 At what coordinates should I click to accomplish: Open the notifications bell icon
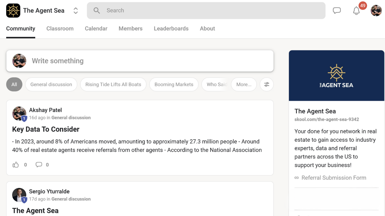coord(356,11)
